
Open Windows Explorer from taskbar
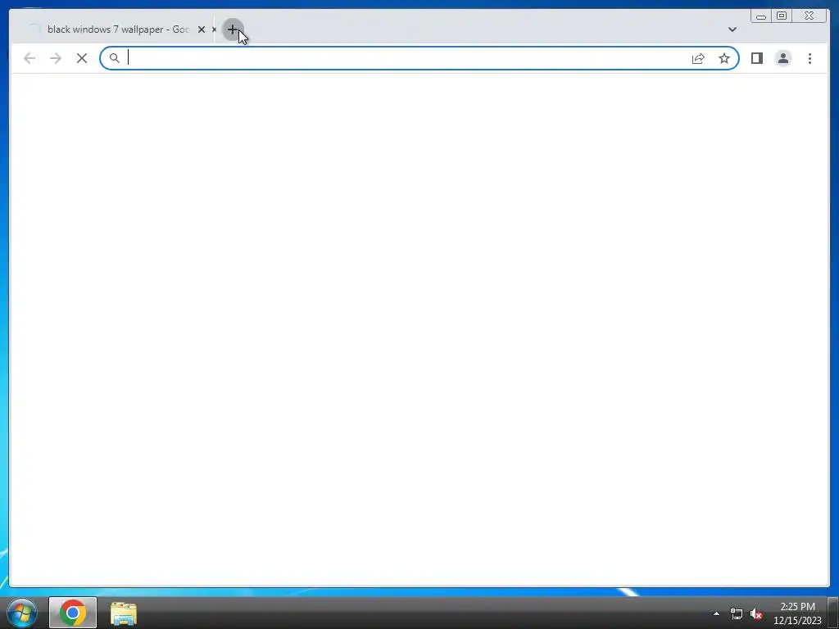(x=124, y=613)
